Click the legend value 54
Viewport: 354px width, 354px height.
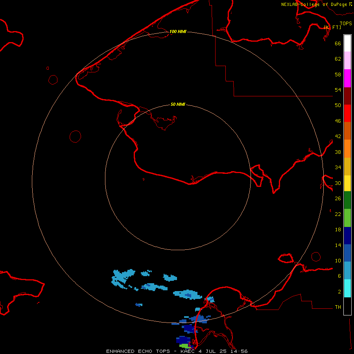[x=338, y=90]
